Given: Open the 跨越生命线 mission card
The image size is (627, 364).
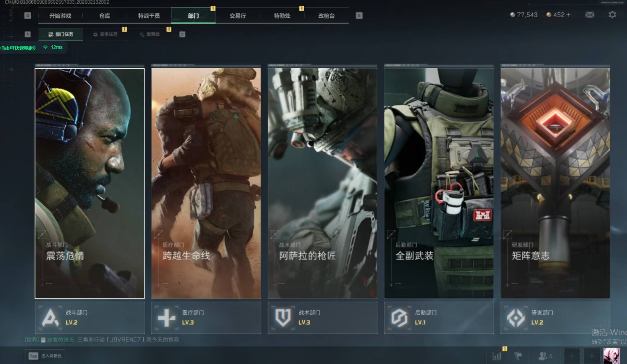Looking at the screenshot, I should (206, 183).
